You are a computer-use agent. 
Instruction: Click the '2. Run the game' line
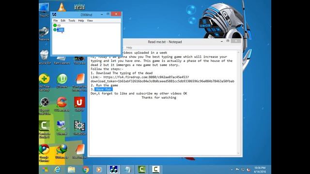(x=105, y=85)
